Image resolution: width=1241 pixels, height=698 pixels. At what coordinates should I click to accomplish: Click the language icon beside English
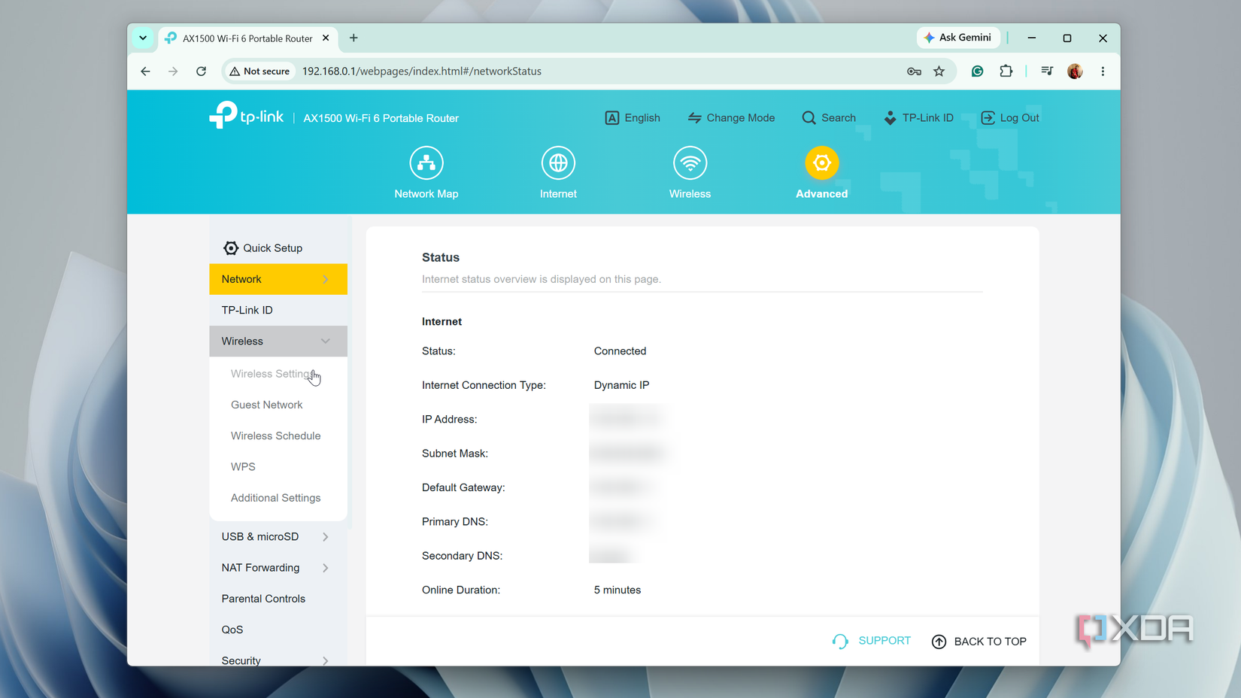612,118
